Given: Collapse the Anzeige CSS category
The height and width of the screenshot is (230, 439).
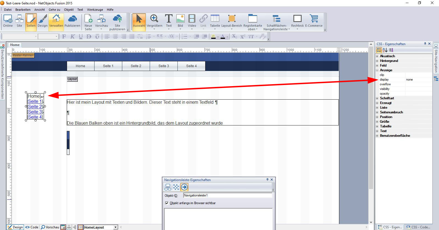Looking at the screenshot, I should pyautogui.click(x=377, y=70).
